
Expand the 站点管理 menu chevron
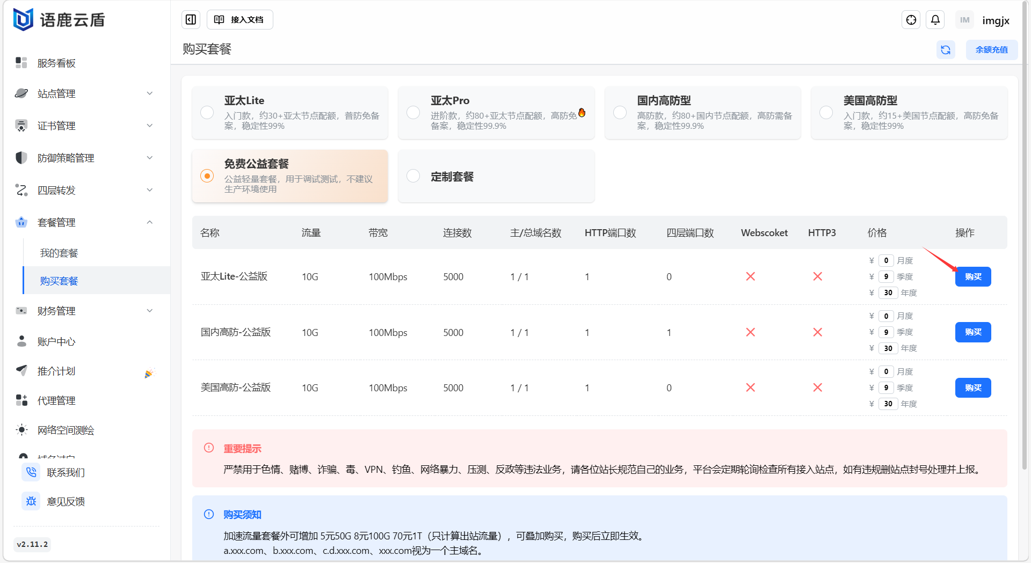pyautogui.click(x=150, y=93)
